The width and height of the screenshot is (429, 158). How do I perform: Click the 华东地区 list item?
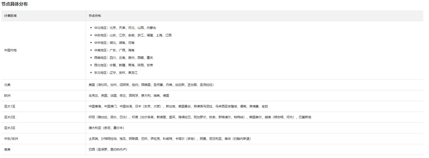pyautogui.click(x=133, y=35)
